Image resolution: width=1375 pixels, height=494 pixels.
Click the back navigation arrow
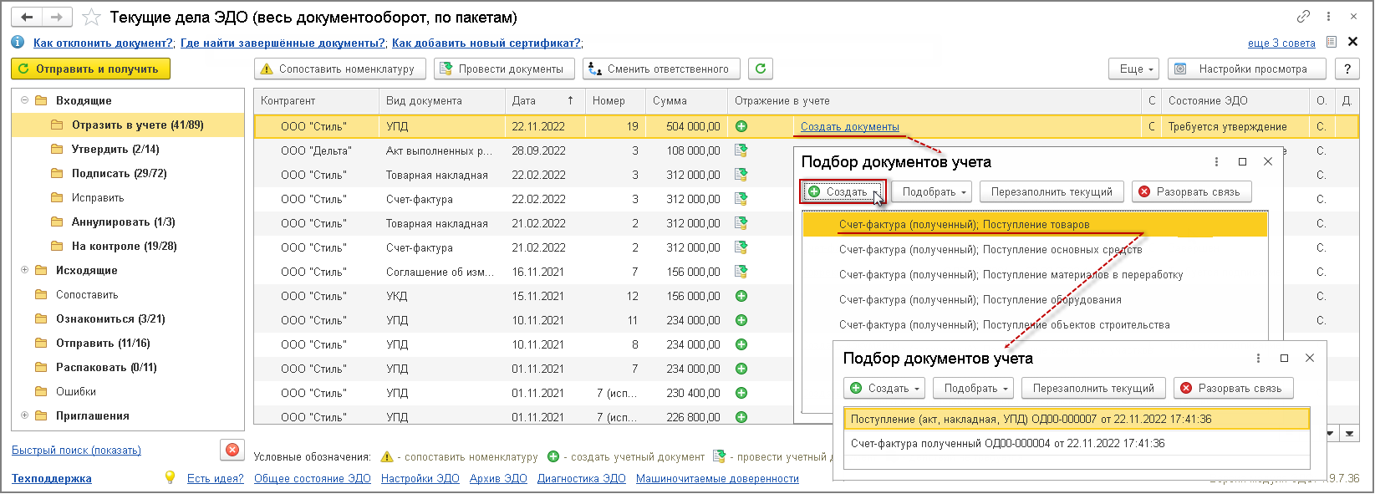pyautogui.click(x=28, y=17)
